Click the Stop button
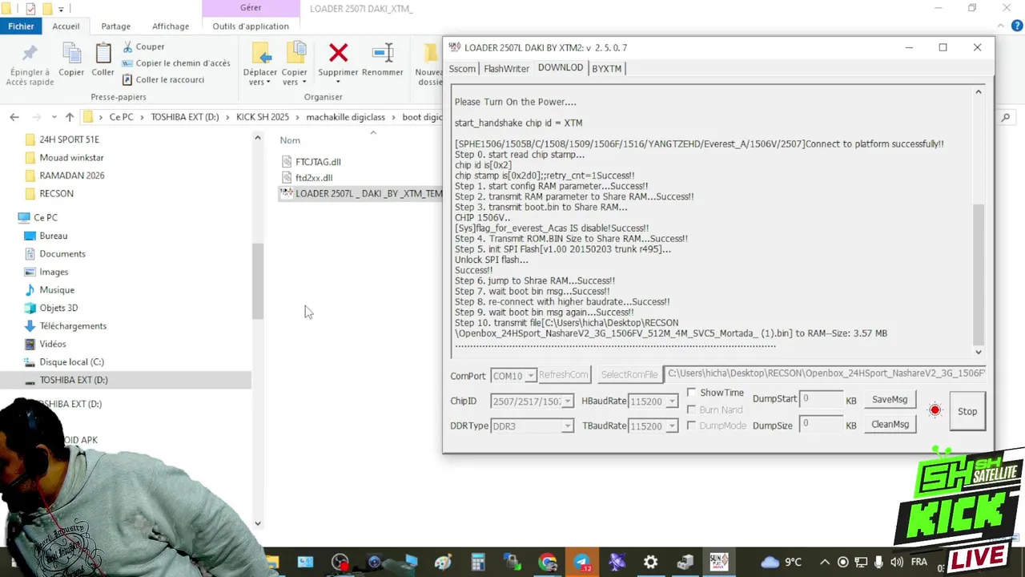This screenshot has height=577, width=1025. tap(967, 411)
